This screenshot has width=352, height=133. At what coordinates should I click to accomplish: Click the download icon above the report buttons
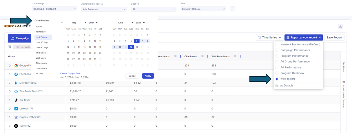point(340,26)
